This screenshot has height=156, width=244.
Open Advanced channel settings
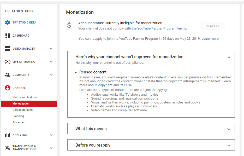[x=19, y=122]
